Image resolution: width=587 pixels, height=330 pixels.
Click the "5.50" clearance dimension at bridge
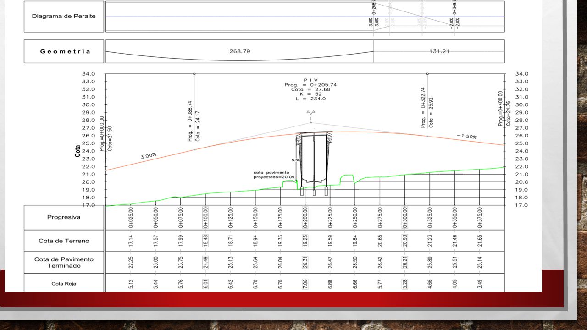[295, 160]
